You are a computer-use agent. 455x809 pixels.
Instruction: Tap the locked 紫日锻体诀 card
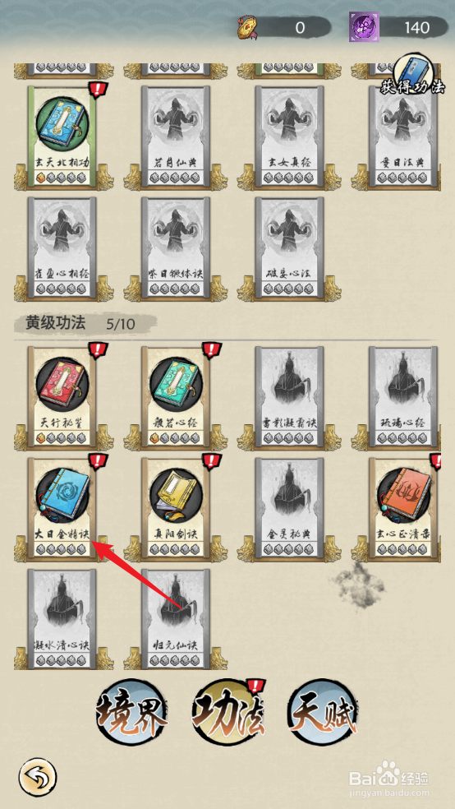click(176, 247)
